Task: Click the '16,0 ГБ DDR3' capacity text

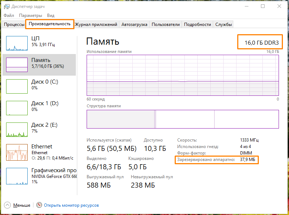Action: [x=262, y=42]
